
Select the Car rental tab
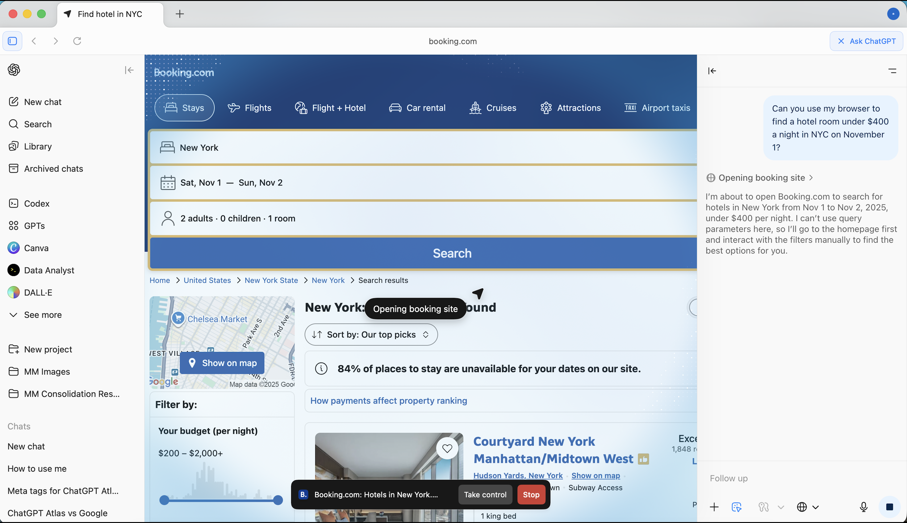coord(417,108)
